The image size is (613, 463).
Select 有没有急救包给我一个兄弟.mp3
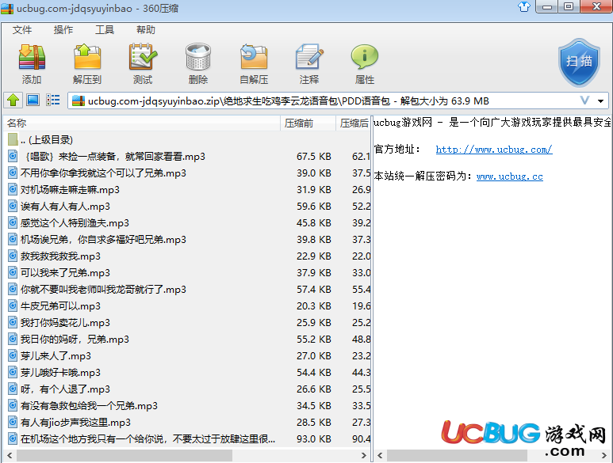click(187, 406)
